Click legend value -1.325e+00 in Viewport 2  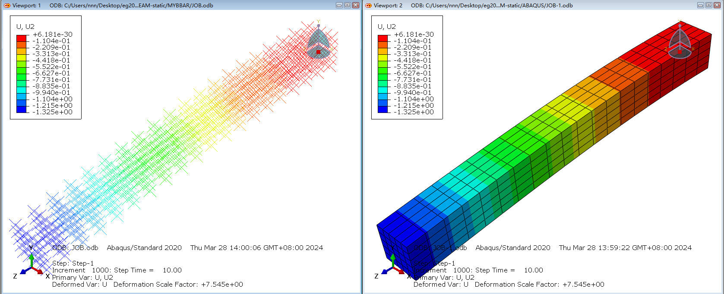[x=414, y=112]
